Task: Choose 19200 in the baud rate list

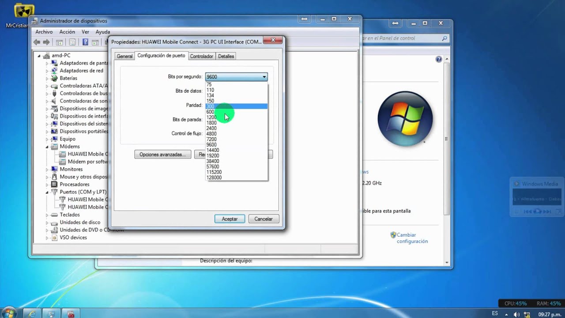Action: point(236,155)
